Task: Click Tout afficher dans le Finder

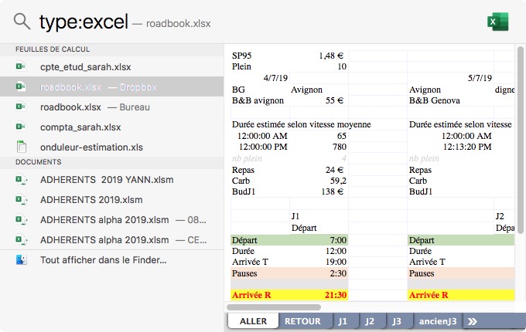Action: click(103, 260)
